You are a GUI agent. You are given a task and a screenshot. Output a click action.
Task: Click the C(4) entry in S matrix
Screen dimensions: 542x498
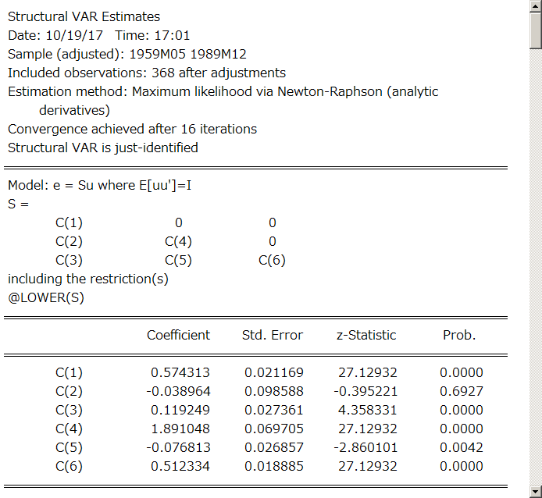[x=178, y=241]
